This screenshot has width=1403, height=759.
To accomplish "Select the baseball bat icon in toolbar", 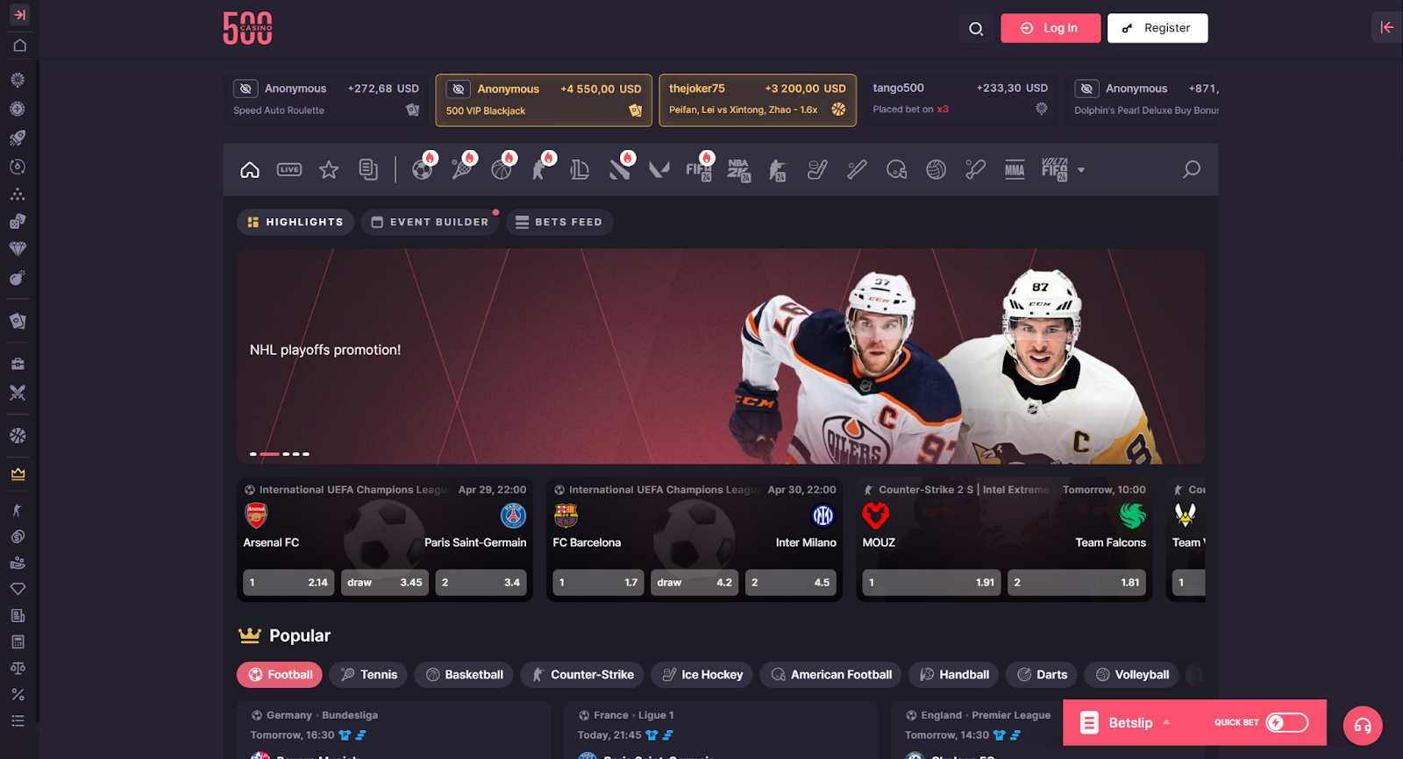I will pos(857,170).
